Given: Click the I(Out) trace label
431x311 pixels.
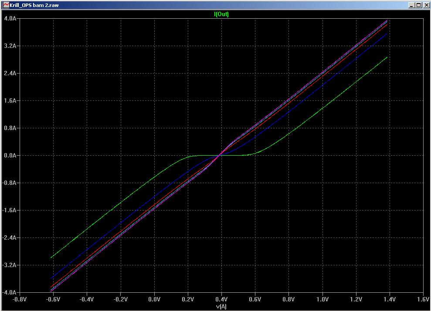Looking at the screenshot, I should point(221,14).
